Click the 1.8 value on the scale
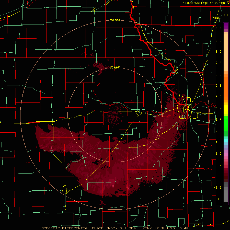This screenshot has width=230, height=230. click(218, 142)
